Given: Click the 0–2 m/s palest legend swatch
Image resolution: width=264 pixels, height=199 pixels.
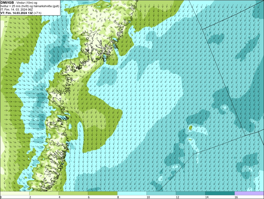Looking at the screenshot, I should point(15,193).
